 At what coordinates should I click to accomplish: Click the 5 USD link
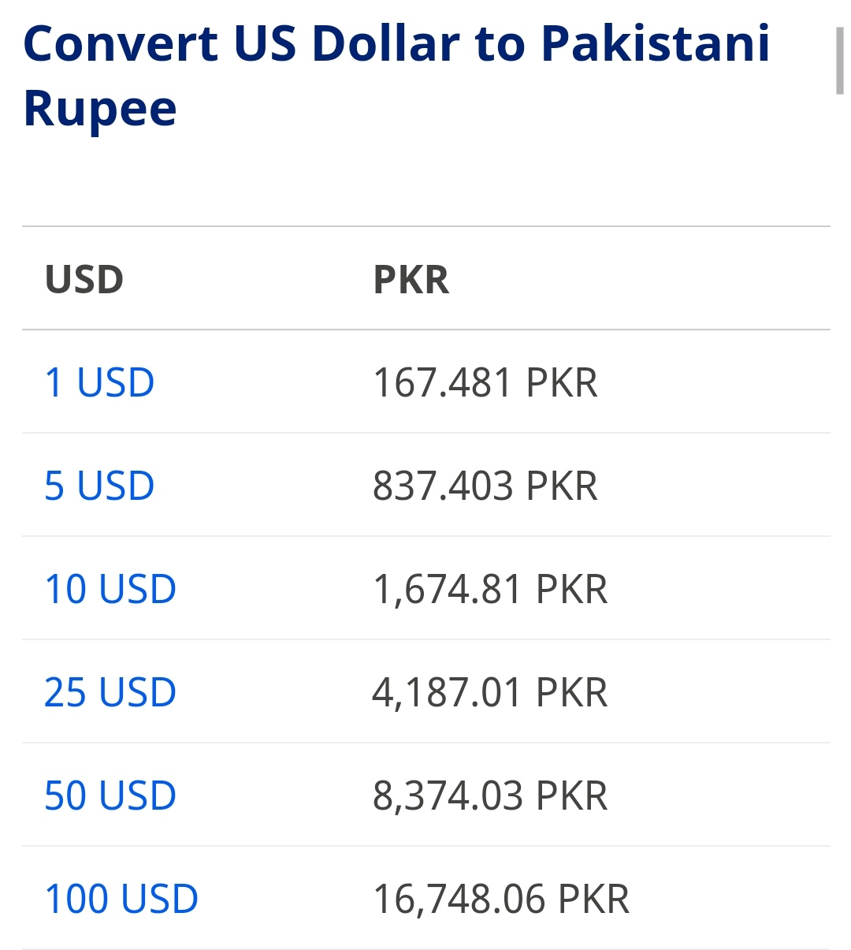[x=99, y=486]
